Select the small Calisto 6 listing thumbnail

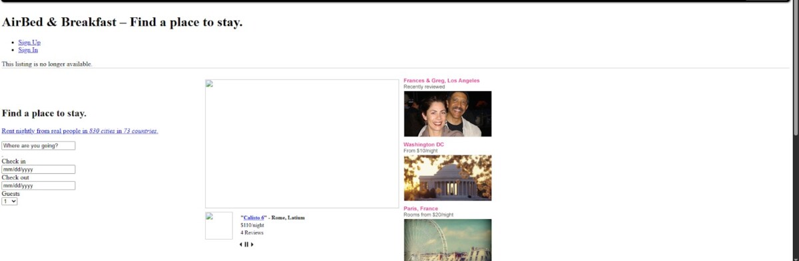point(219,226)
